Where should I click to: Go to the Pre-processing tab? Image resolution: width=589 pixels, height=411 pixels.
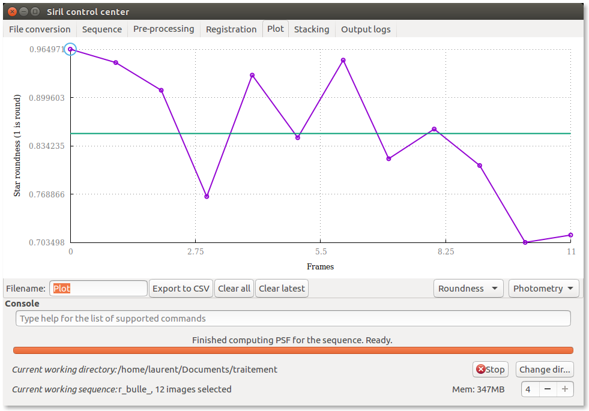(x=163, y=29)
